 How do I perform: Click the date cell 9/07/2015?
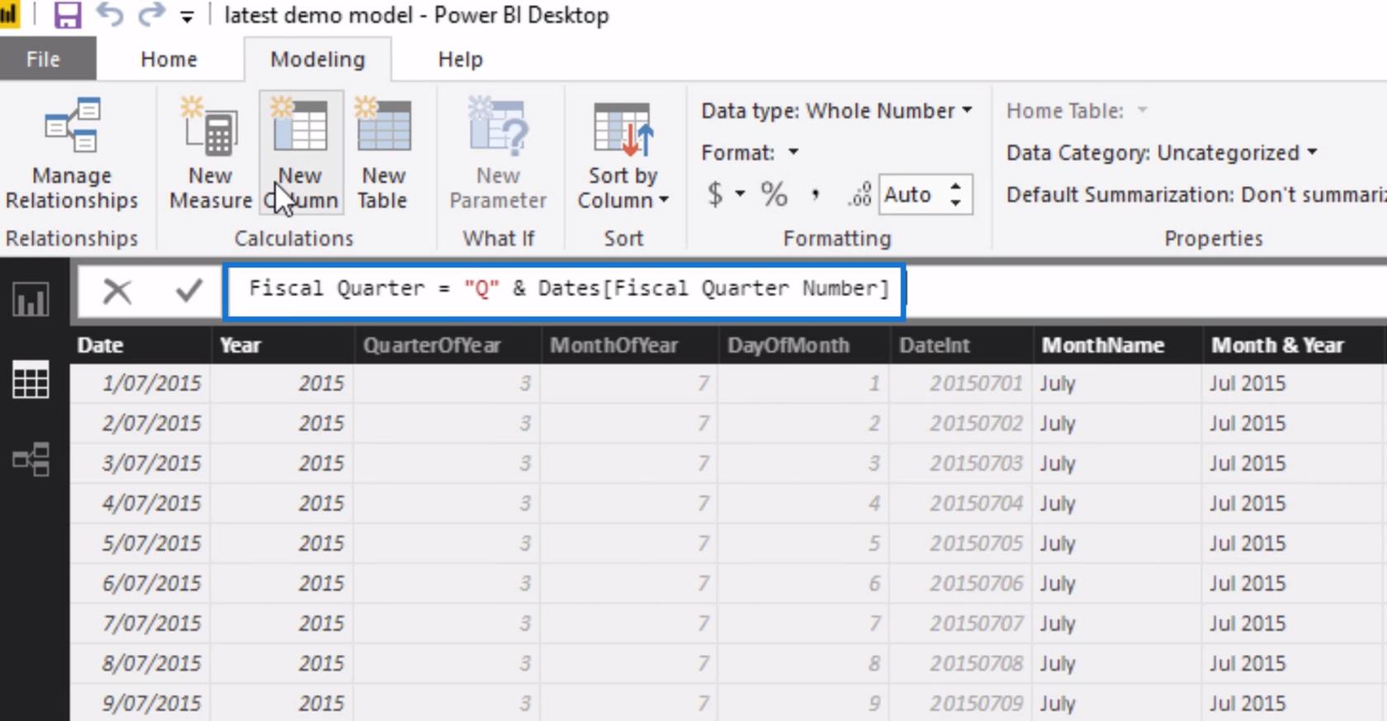tap(141, 703)
